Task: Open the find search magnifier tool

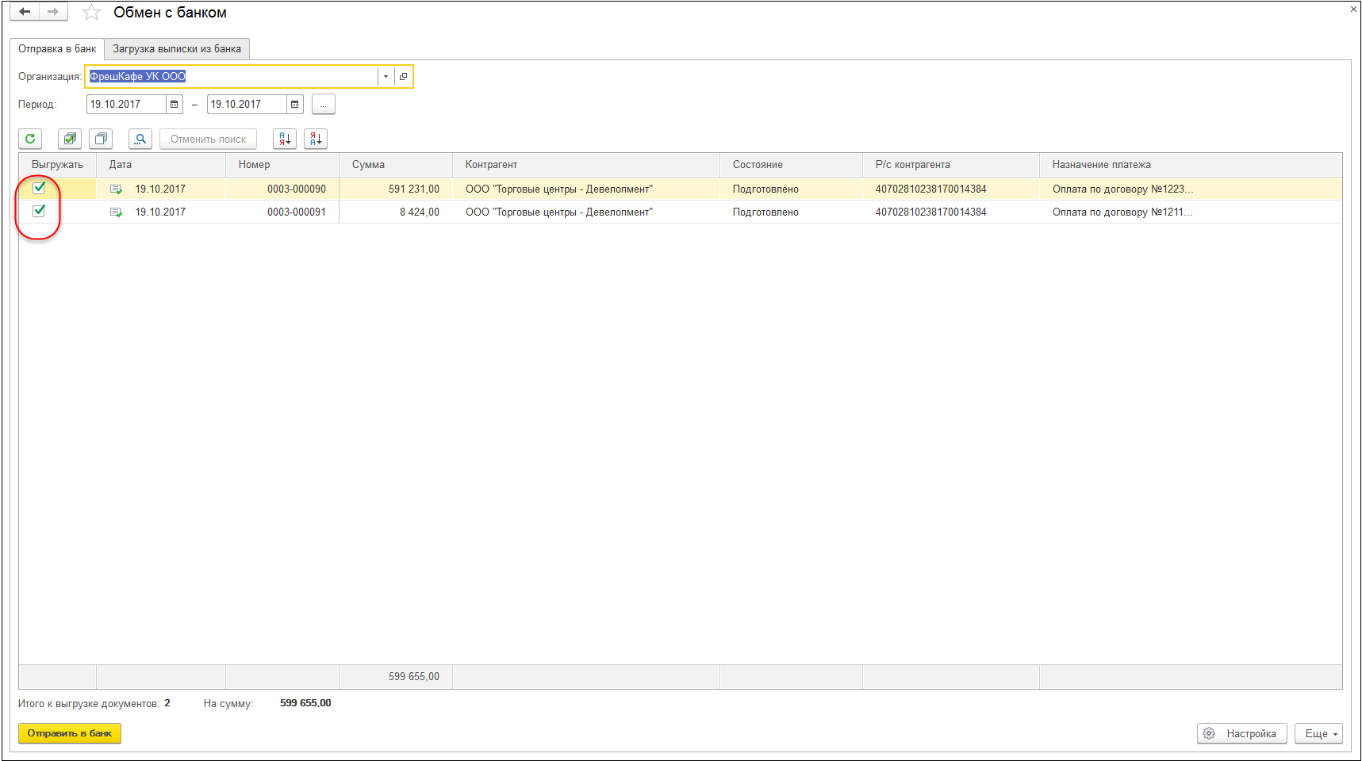Action: pos(140,139)
